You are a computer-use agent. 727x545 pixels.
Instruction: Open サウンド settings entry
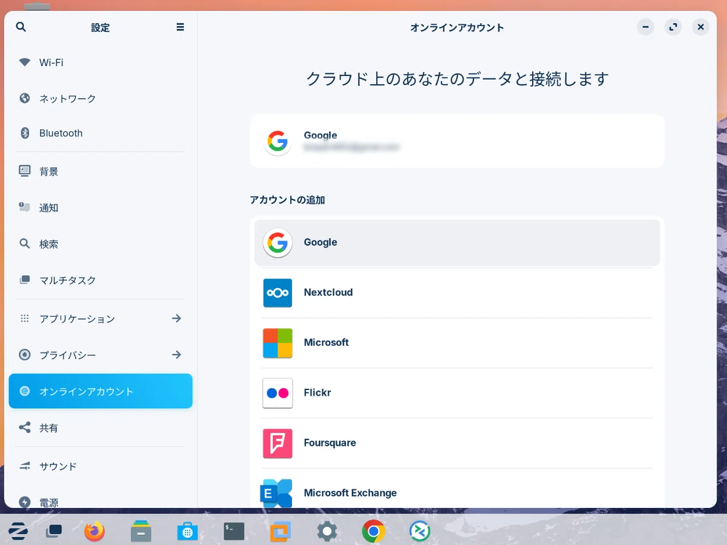pyautogui.click(x=101, y=466)
